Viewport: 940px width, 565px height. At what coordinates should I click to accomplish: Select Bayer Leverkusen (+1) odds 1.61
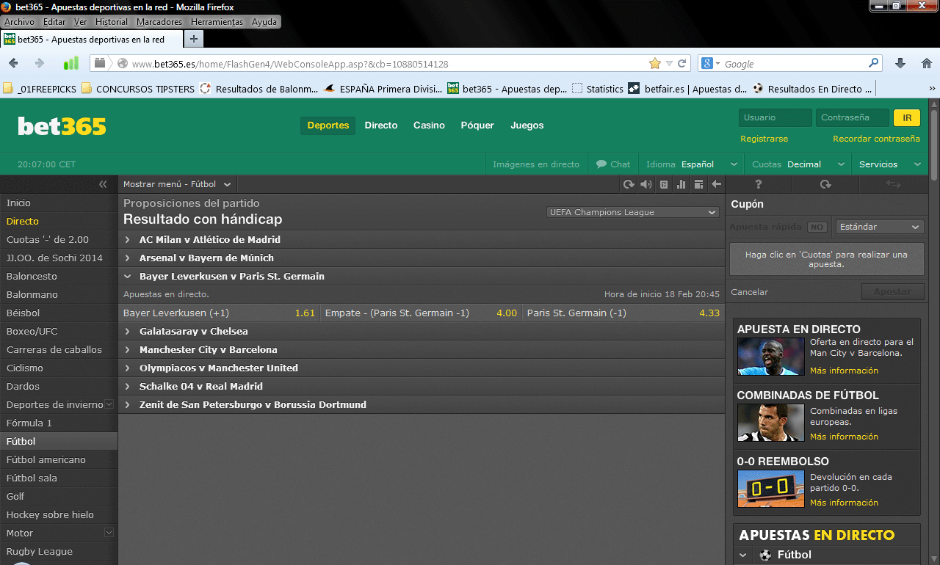[219, 313]
